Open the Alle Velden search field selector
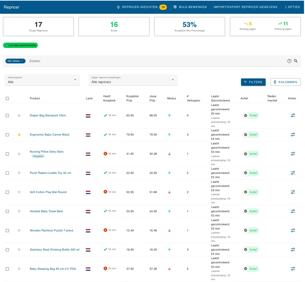The width and height of the screenshot is (305, 282). coord(15,61)
